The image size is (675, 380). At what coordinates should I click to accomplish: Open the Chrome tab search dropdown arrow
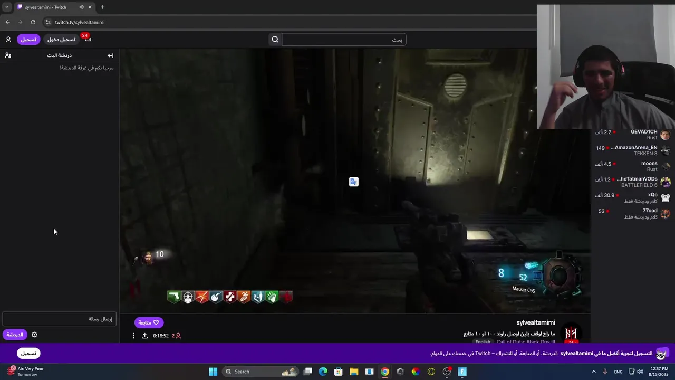[x=6, y=7]
